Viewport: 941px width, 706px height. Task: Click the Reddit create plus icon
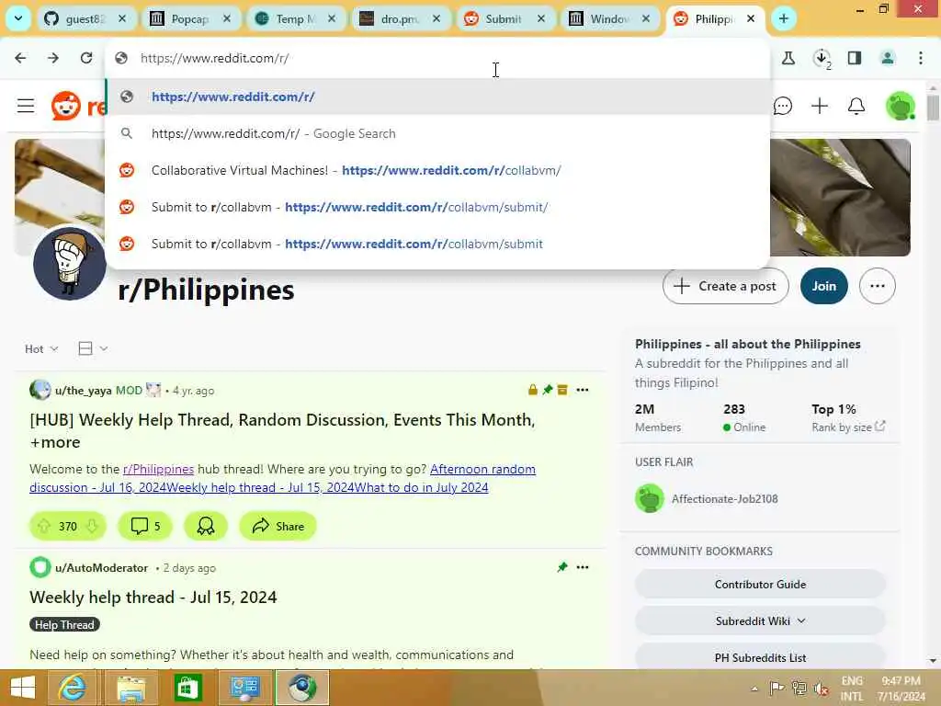(x=820, y=107)
